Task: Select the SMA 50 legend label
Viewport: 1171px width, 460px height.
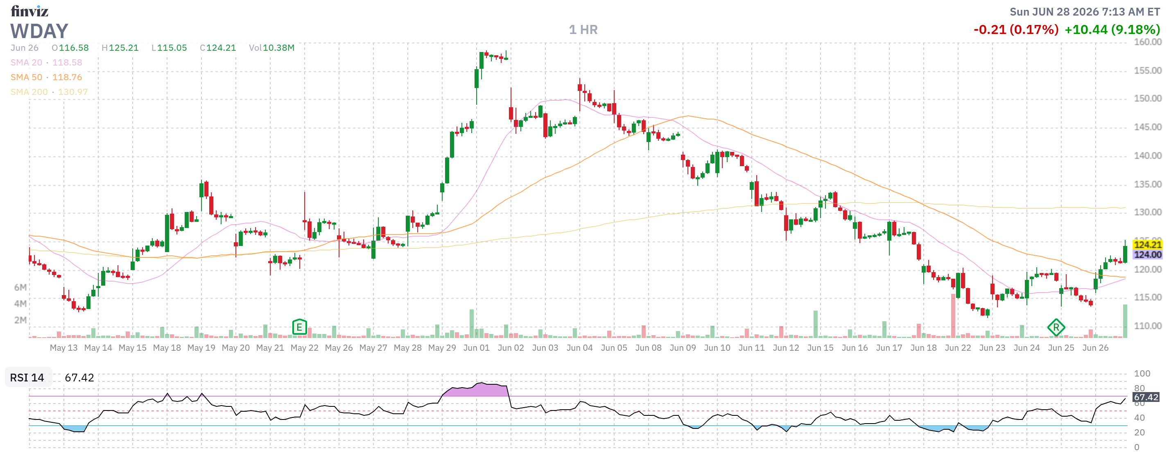Action: pos(26,77)
